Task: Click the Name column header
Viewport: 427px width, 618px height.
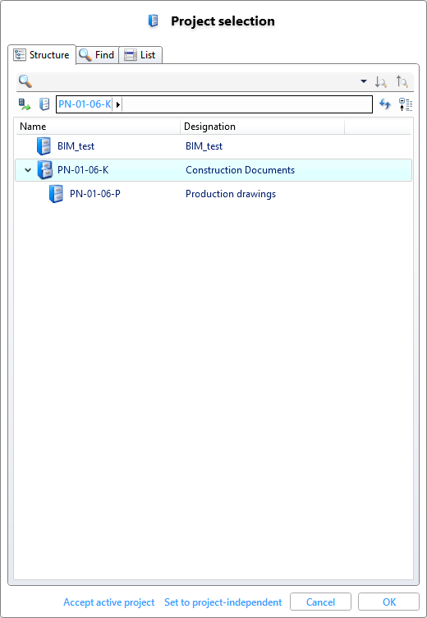Action: click(x=98, y=126)
